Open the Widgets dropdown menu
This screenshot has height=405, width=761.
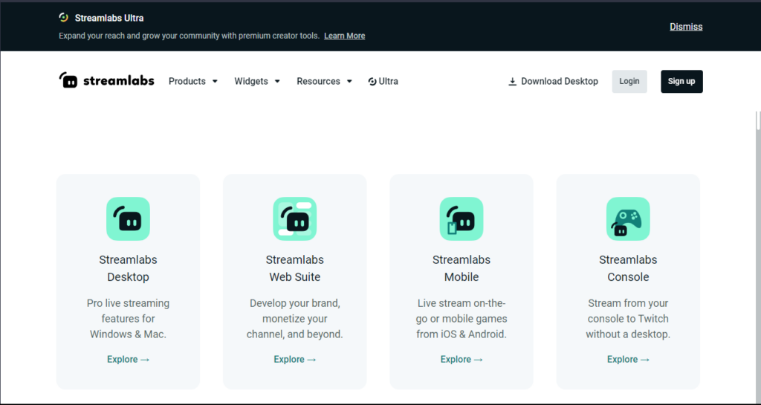(256, 81)
